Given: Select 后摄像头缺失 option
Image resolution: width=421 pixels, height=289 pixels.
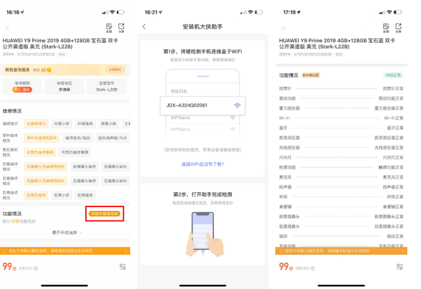Looking at the screenshot, I should pos(116,180).
